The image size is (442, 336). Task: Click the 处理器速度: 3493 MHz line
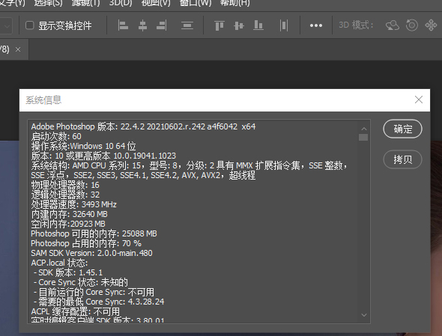[x=74, y=204]
